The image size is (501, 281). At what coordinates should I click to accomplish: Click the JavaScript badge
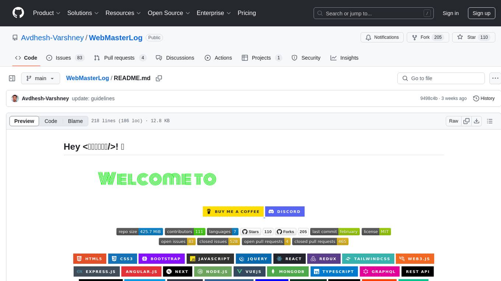210,259
